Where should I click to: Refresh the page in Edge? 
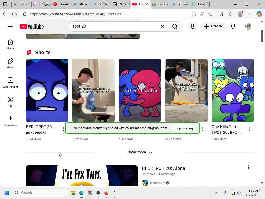pyautogui.click(x=14, y=14)
